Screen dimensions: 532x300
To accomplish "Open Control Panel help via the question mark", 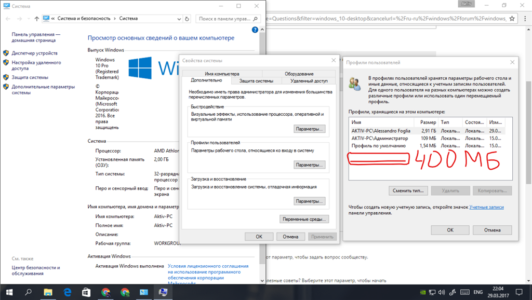I will point(255,30).
